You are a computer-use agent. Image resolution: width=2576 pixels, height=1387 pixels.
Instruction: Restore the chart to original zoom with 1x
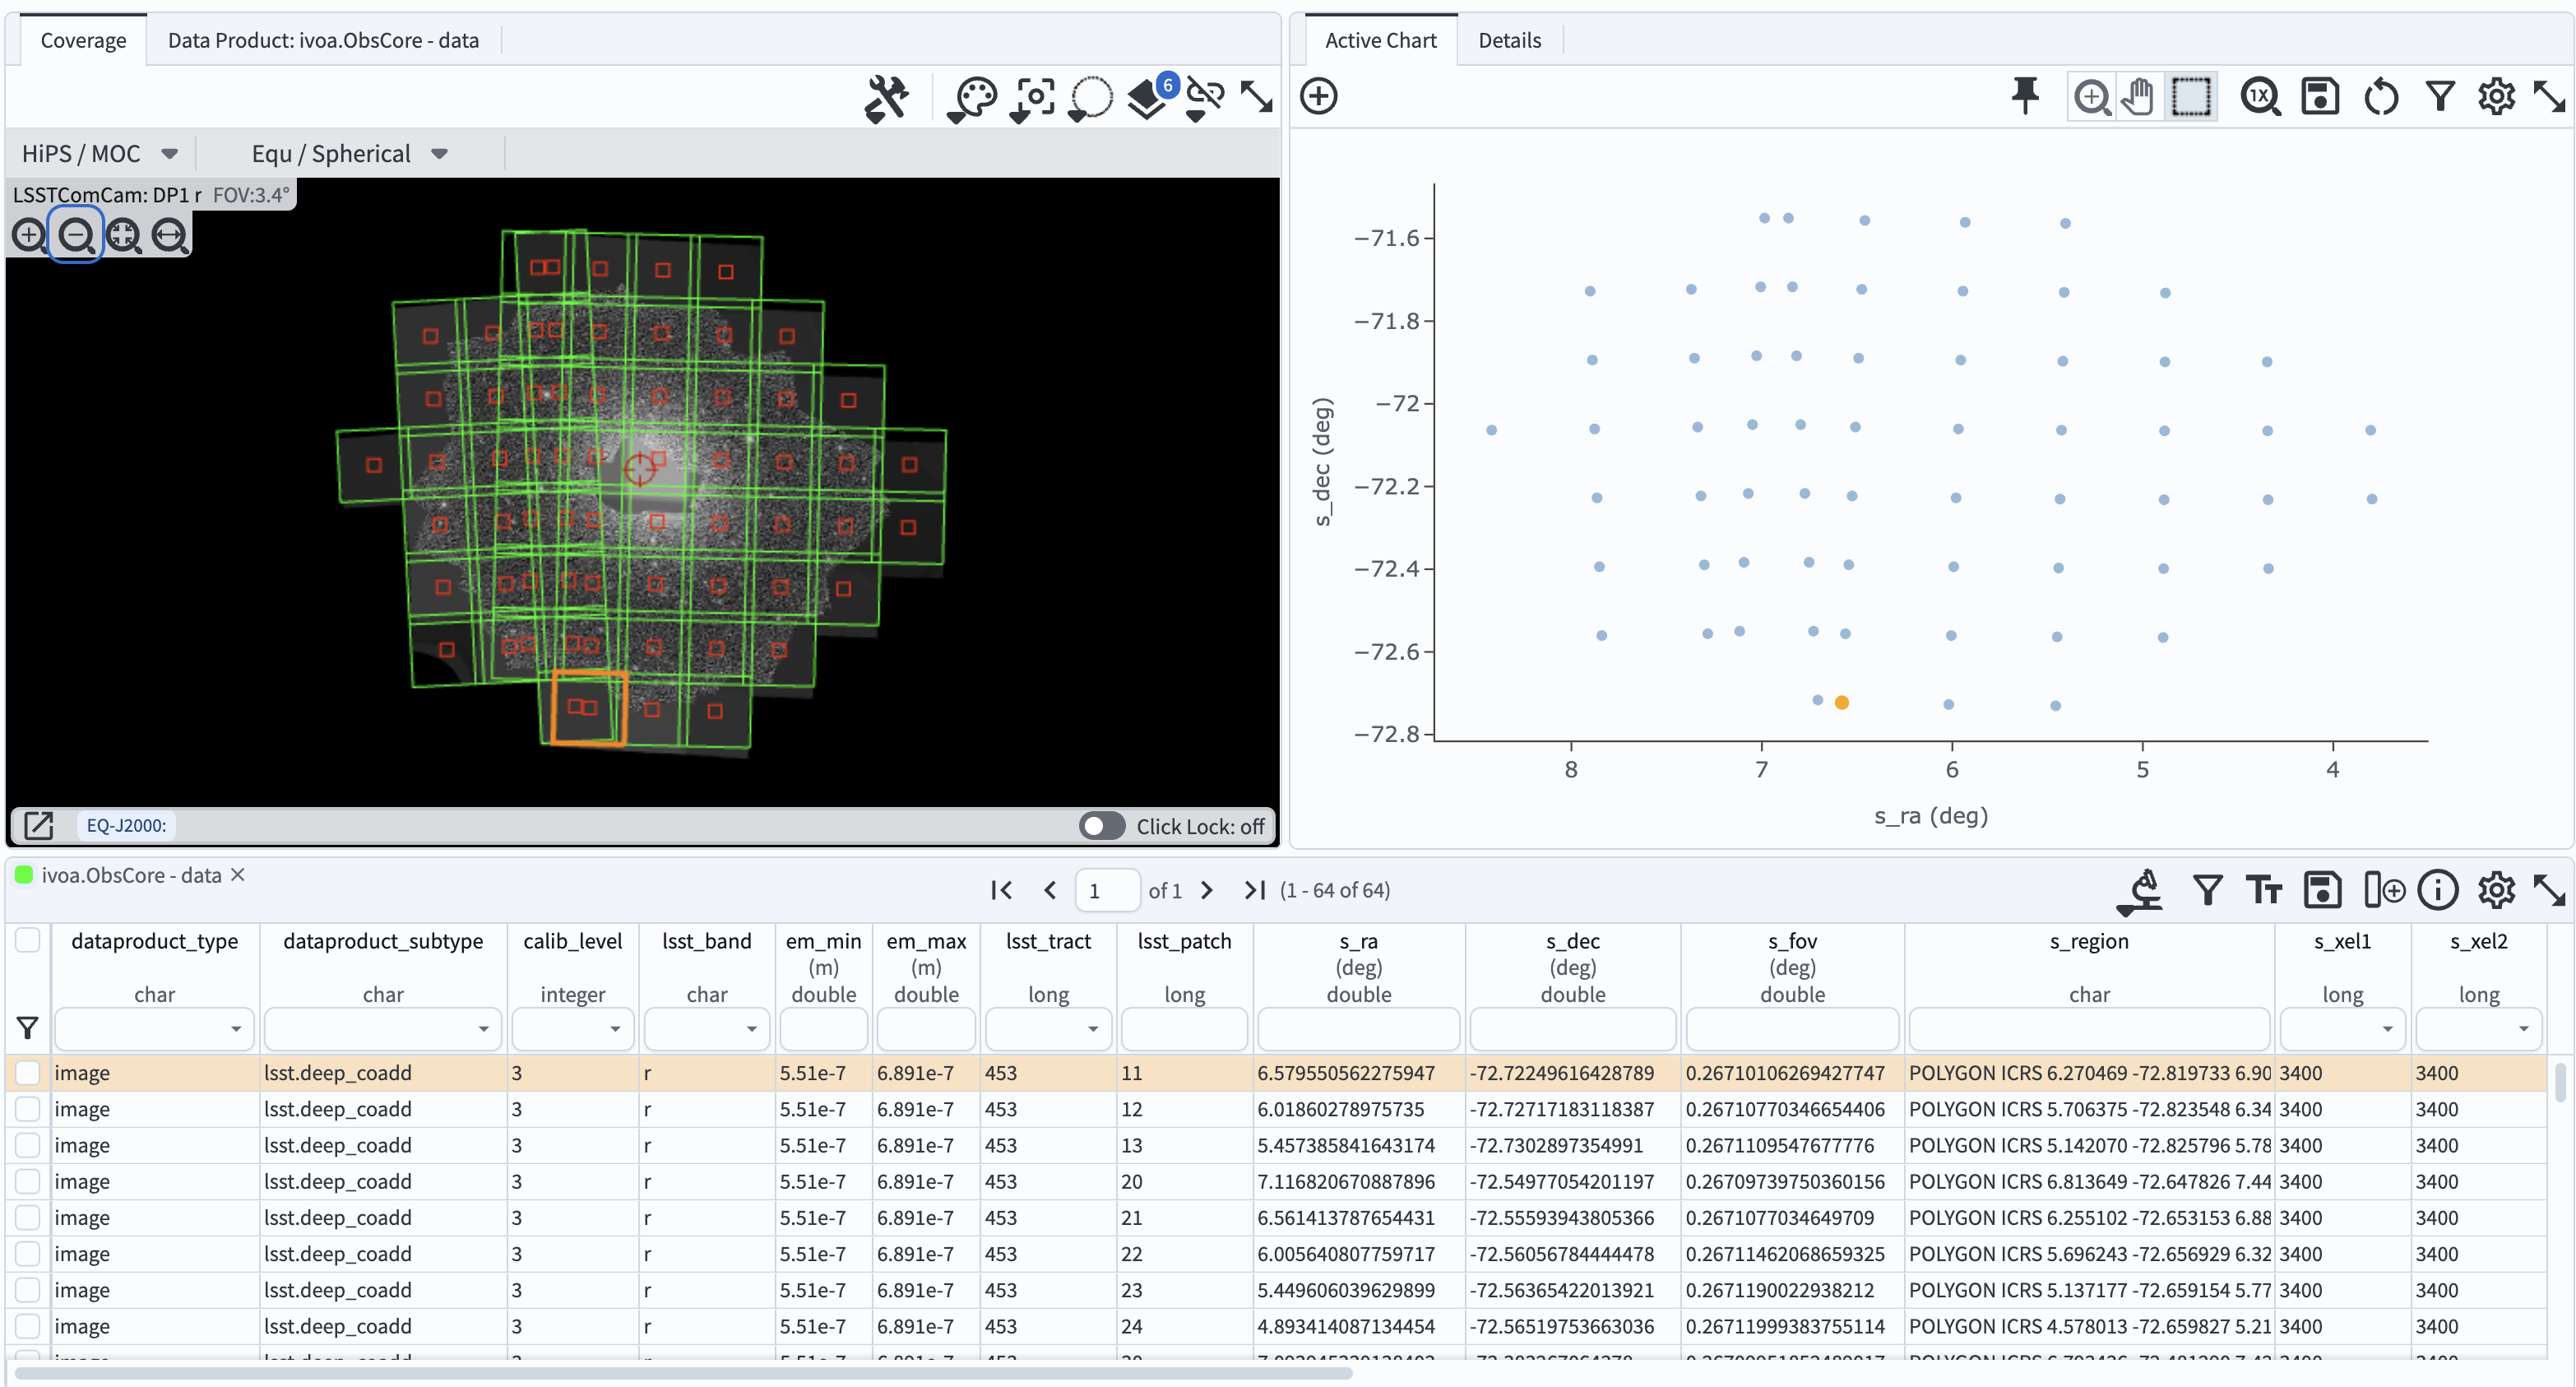point(2261,96)
